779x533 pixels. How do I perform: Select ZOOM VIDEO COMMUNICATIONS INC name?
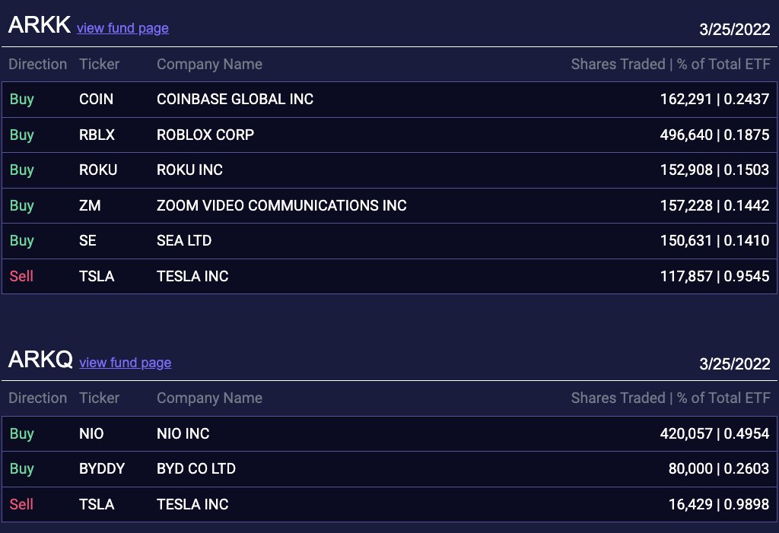pyautogui.click(x=281, y=205)
